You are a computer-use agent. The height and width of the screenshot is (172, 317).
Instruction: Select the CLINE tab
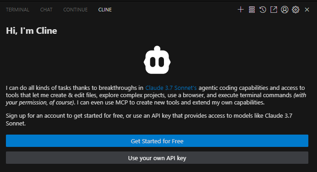click(105, 10)
